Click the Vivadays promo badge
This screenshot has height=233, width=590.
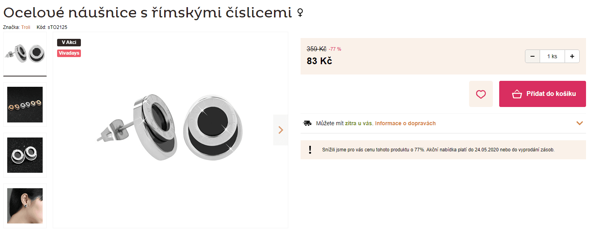69,53
